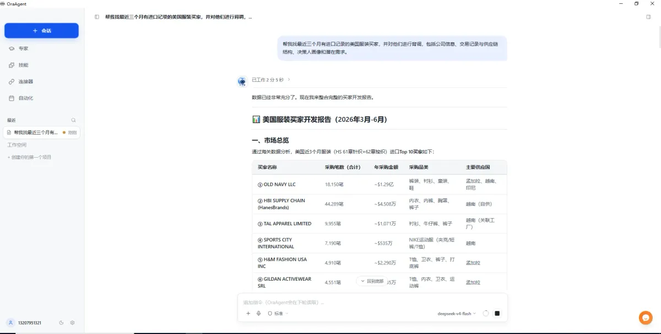661x334 pixels.
Task: Toggle the right side panel icon
Action: 648,17
